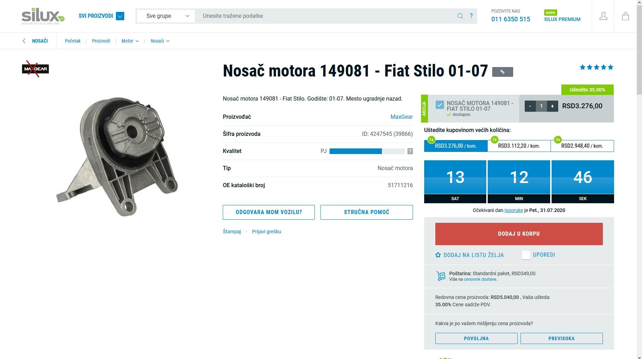Toggle the product checkbox for Nosač motora 149081
642x359 pixels.
pyautogui.click(x=440, y=105)
